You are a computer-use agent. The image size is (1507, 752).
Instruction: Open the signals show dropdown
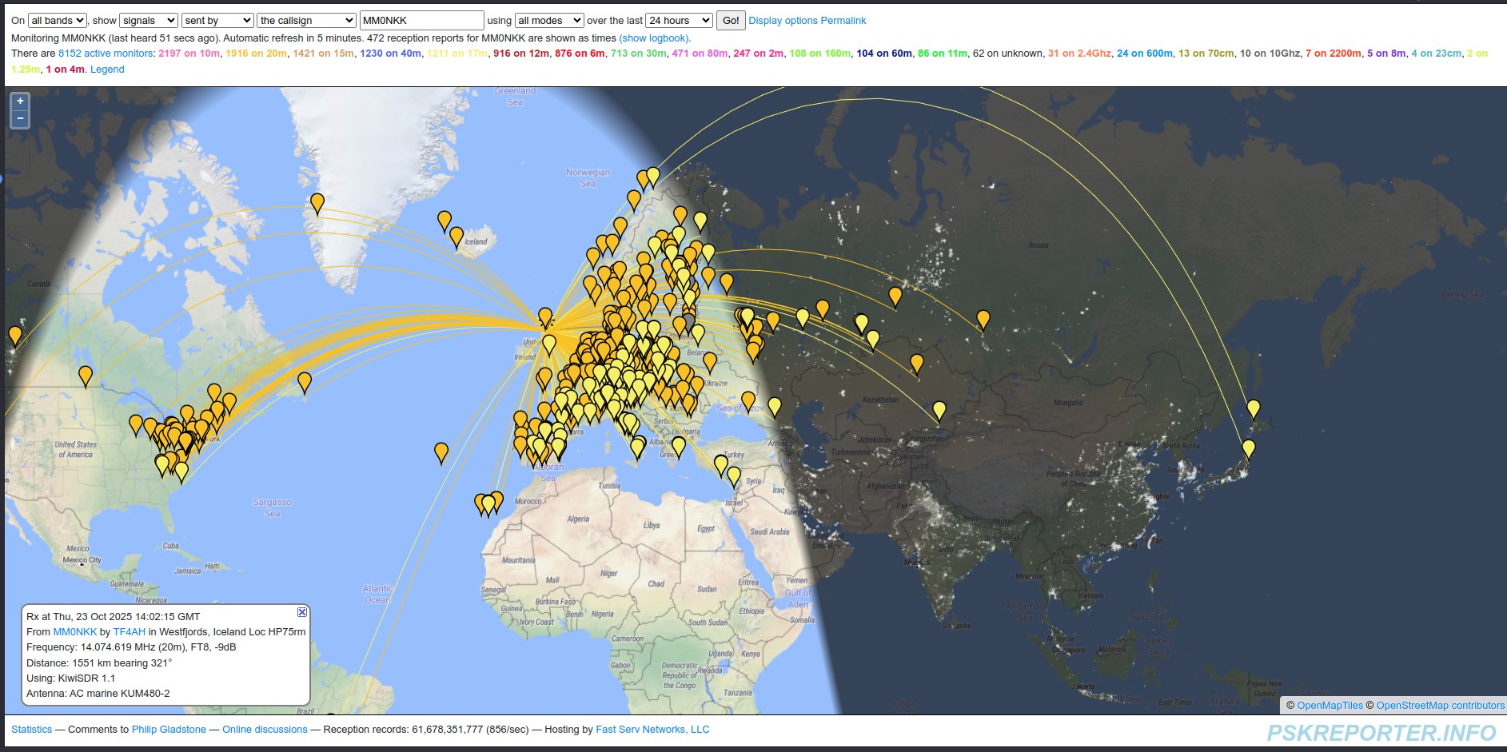coord(149,20)
